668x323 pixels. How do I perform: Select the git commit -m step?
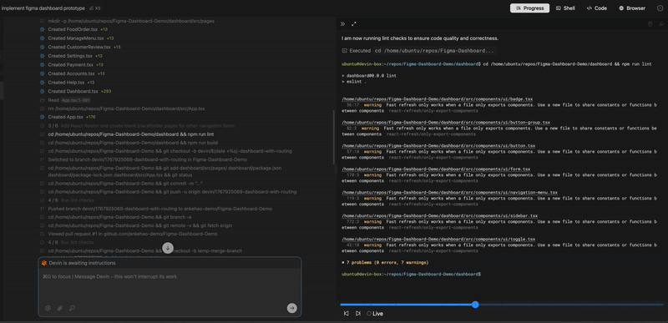pos(124,184)
